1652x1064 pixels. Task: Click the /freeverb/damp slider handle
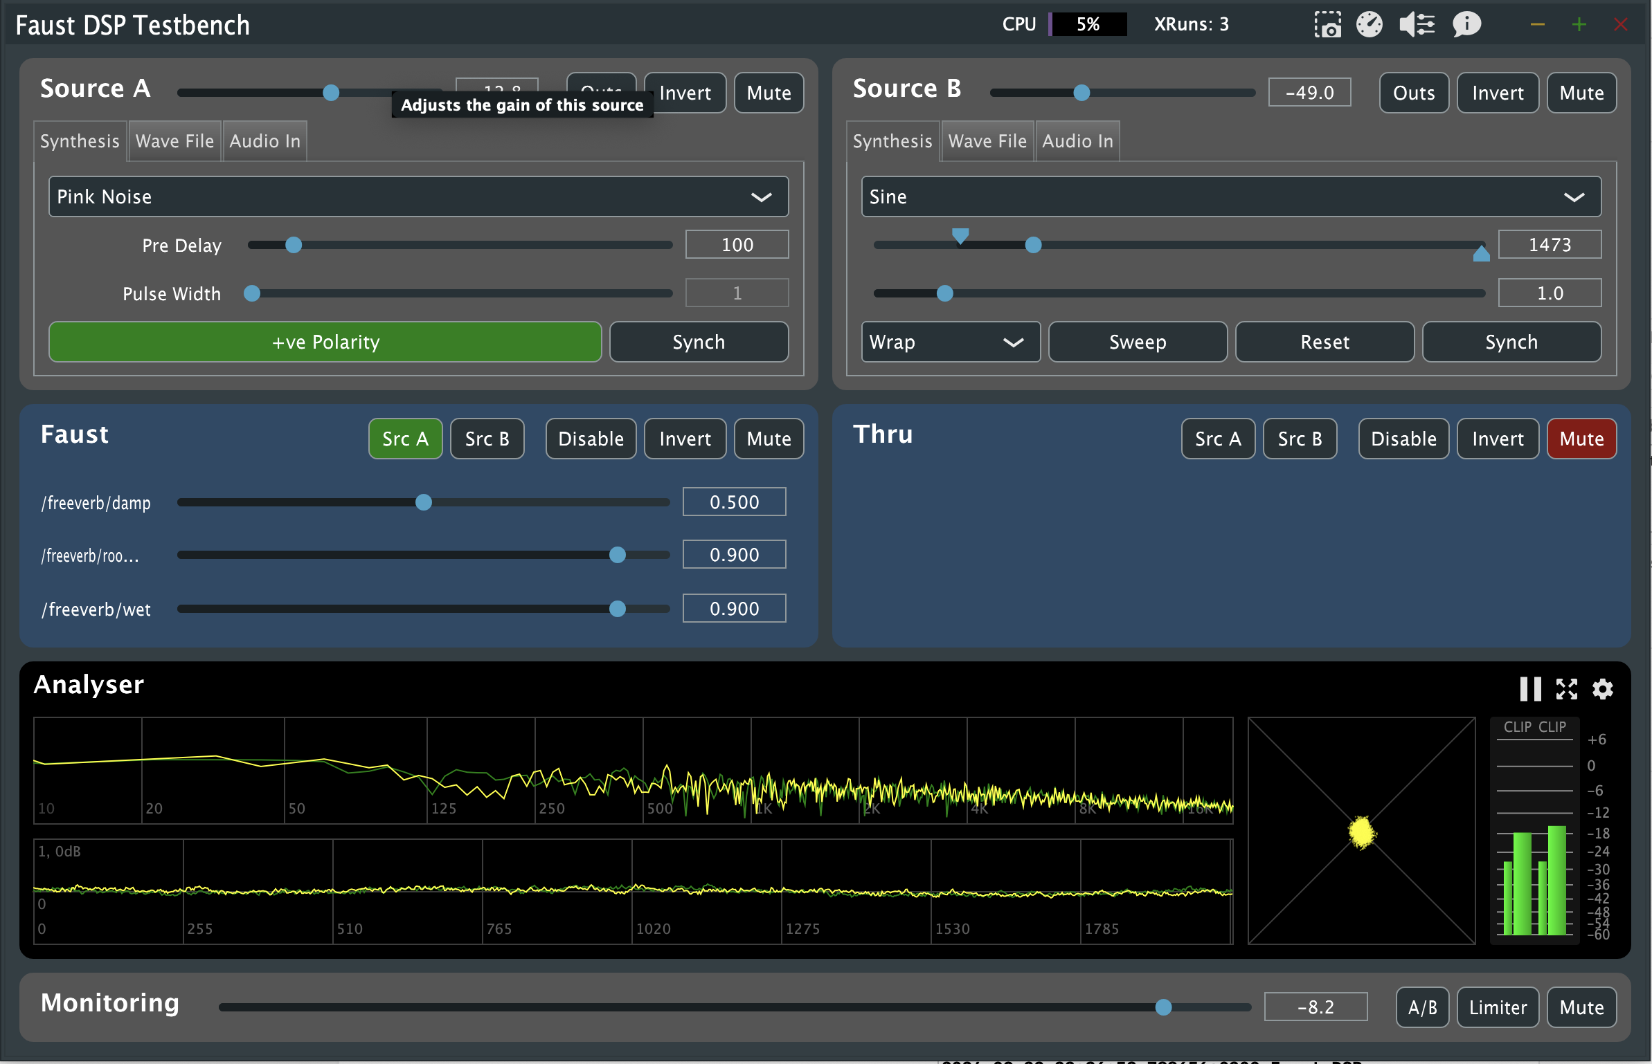(x=424, y=502)
